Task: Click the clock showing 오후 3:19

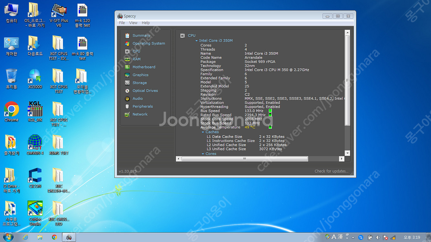Action: point(412,237)
